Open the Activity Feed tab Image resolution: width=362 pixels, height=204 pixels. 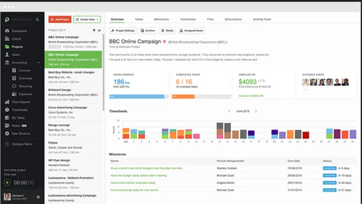point(261,19)
